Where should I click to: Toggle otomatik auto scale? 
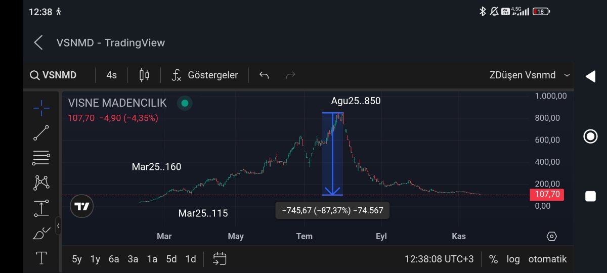coord(548,259)
